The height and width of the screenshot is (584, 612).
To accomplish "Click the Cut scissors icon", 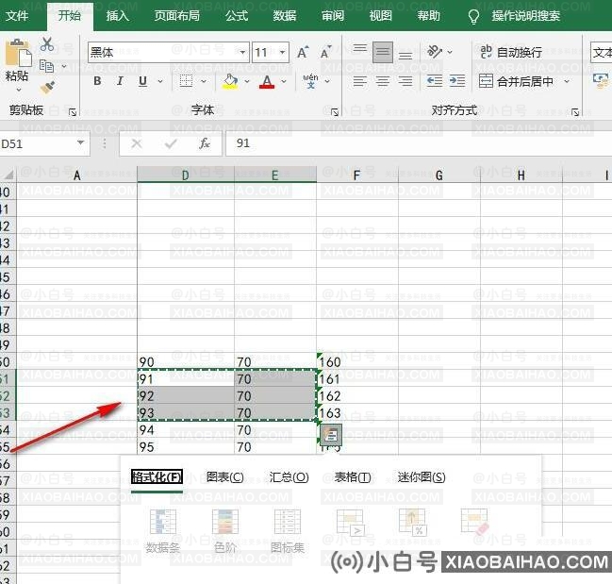I will click(x=47, y=44).
